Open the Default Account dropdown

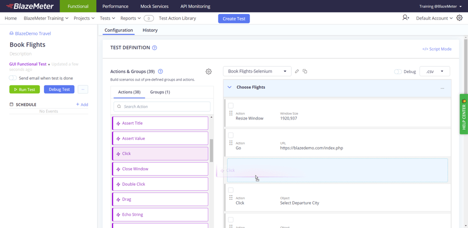(434, 18)
